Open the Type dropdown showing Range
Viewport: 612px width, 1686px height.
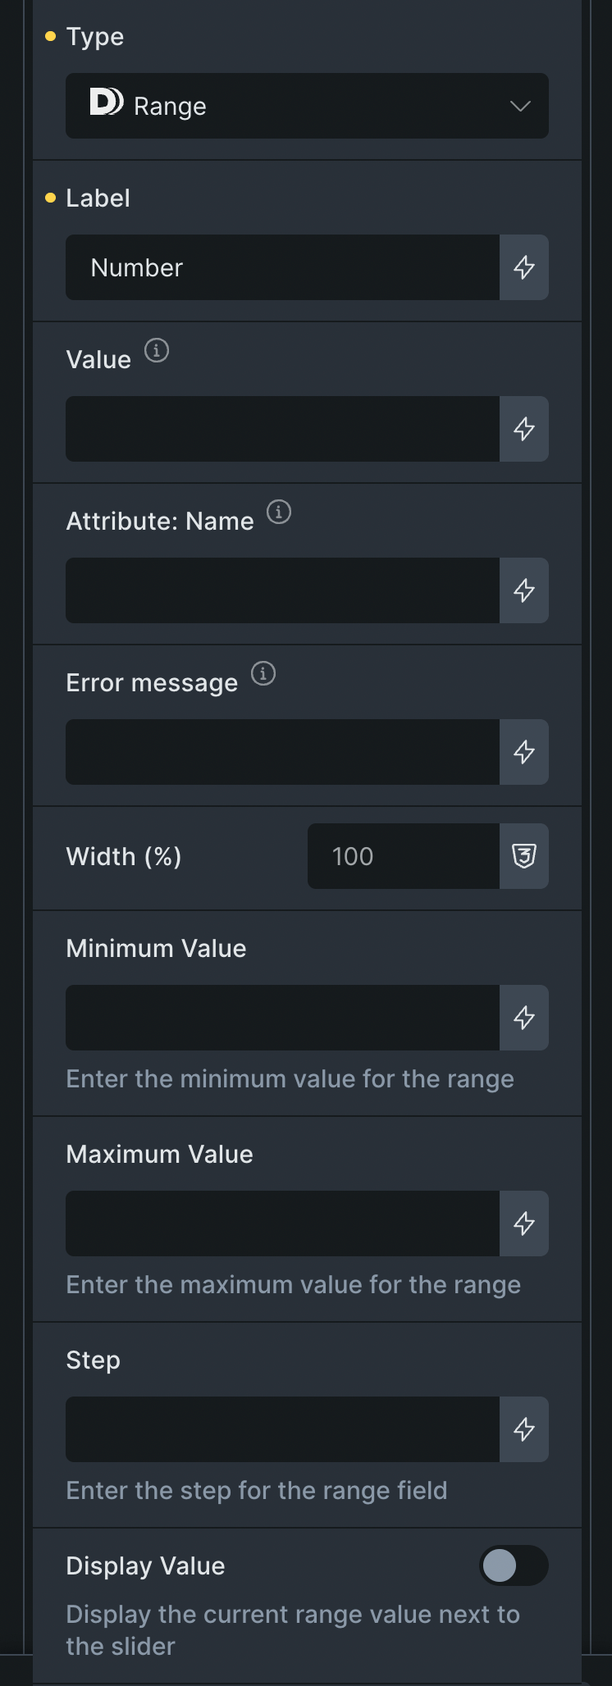[307, 106]
